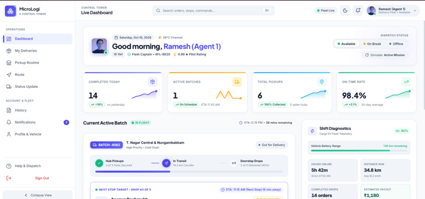Open Notifications in the sidebar

coord(37,122)
